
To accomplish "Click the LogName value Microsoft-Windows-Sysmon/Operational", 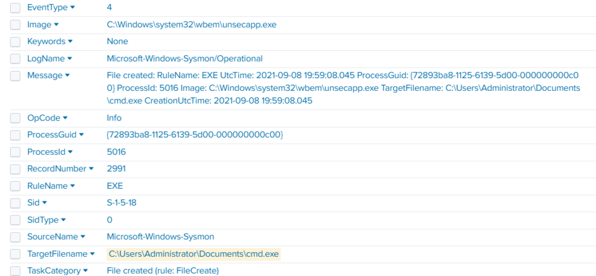I will (x=185, y=59).
